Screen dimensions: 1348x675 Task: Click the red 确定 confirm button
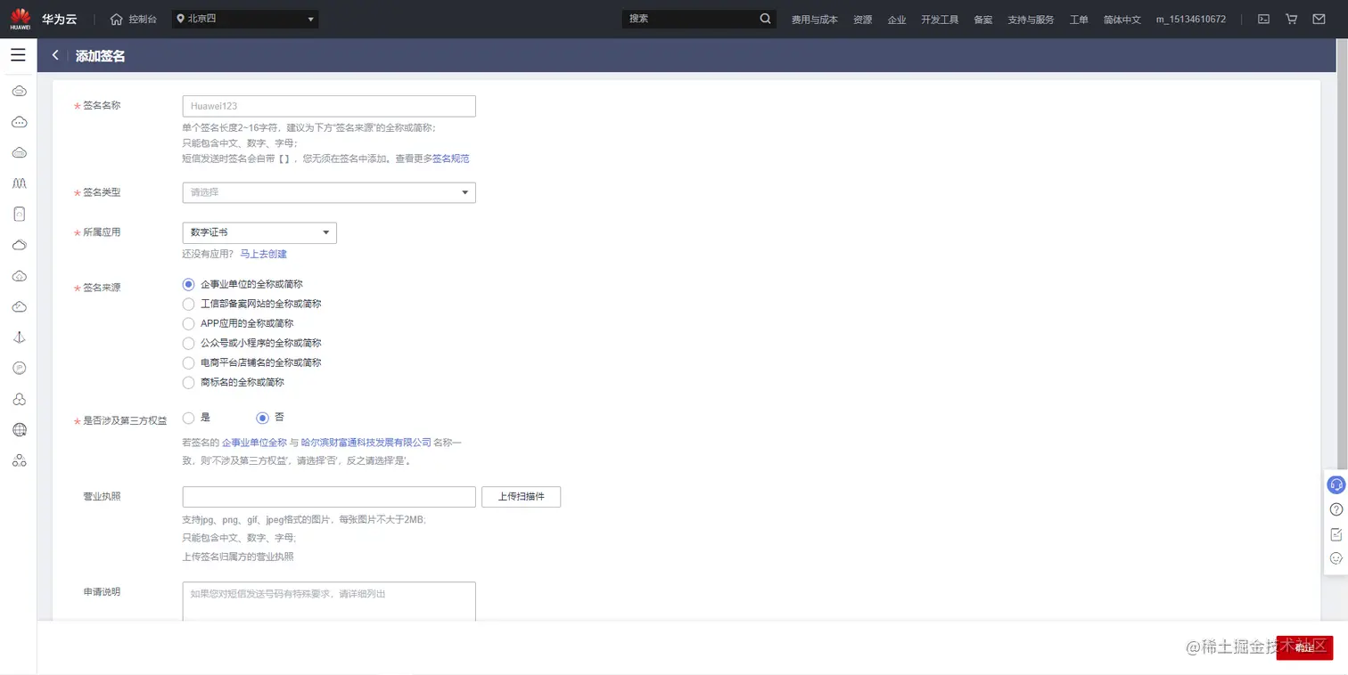(x=1304, y=647)
